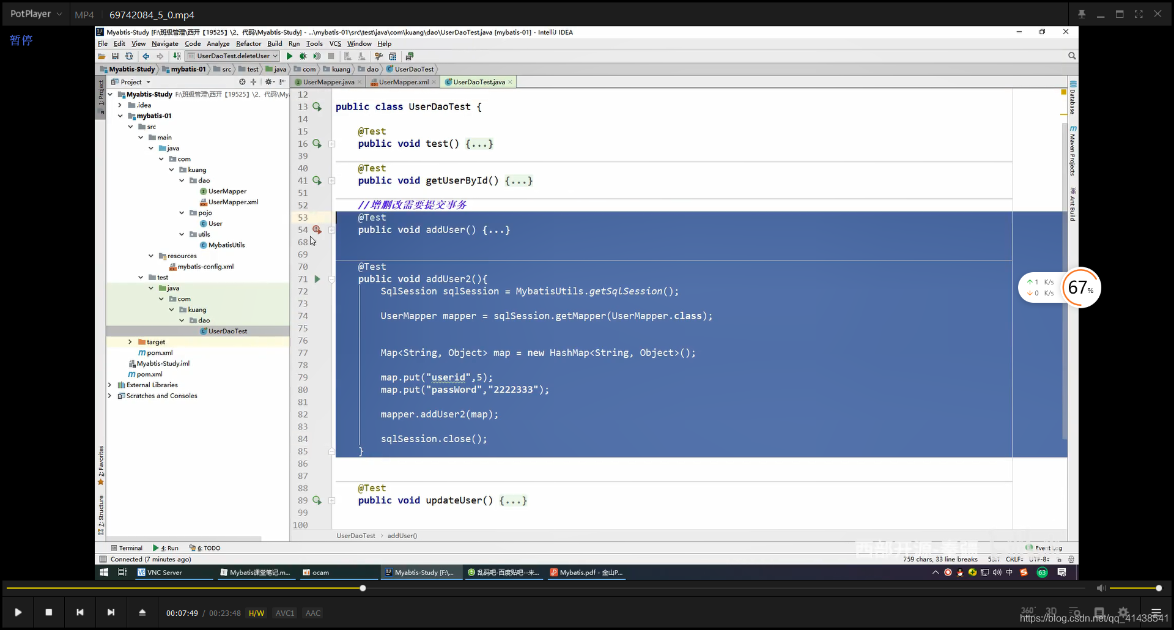Open Project panel gear settings

pyautogui.click(x=269, y=82)
